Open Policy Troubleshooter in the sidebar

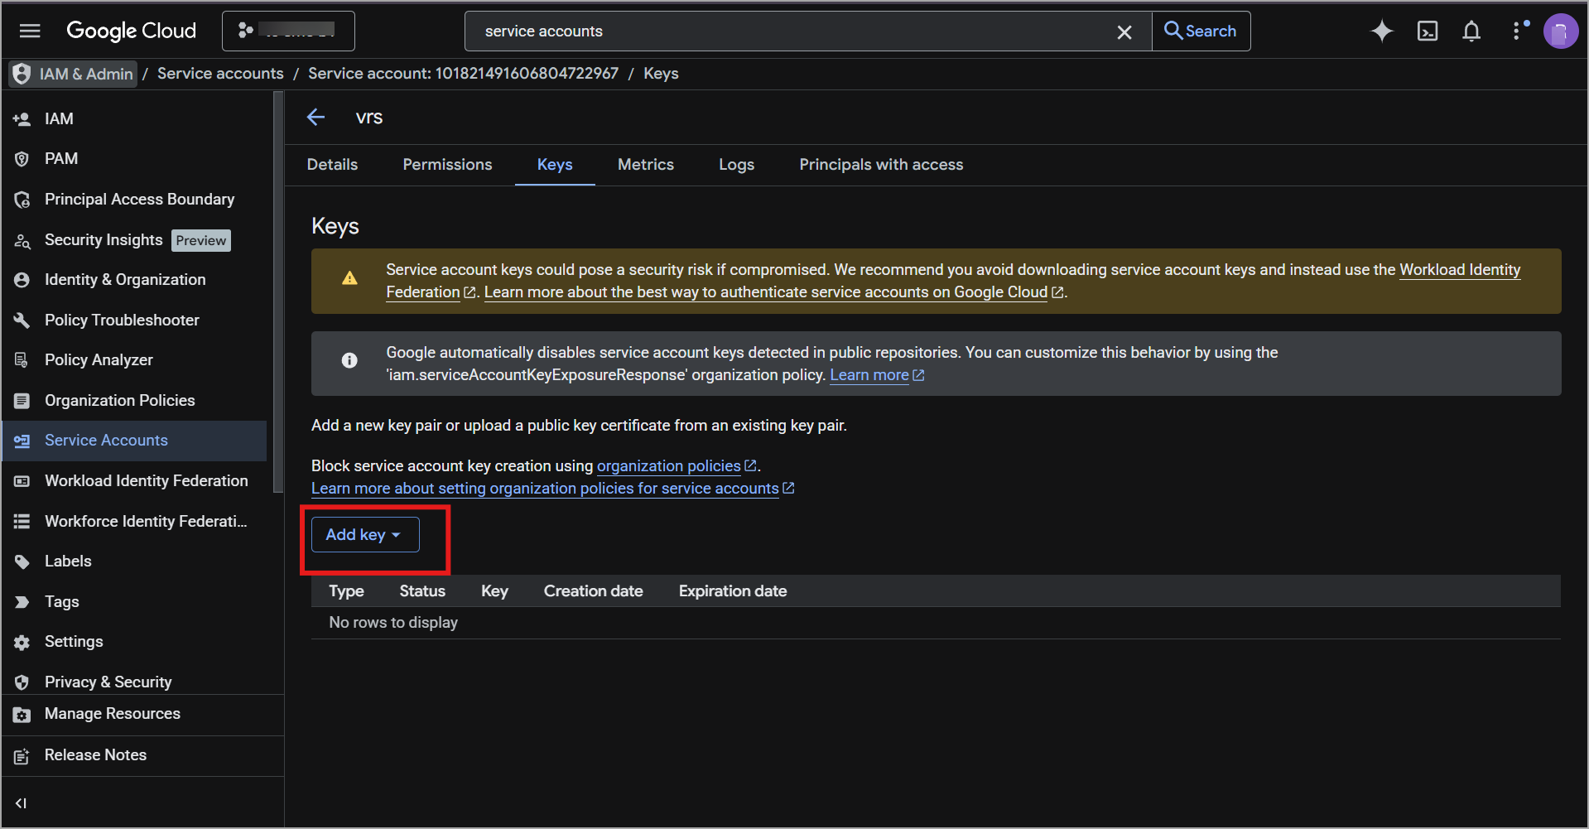122,321
